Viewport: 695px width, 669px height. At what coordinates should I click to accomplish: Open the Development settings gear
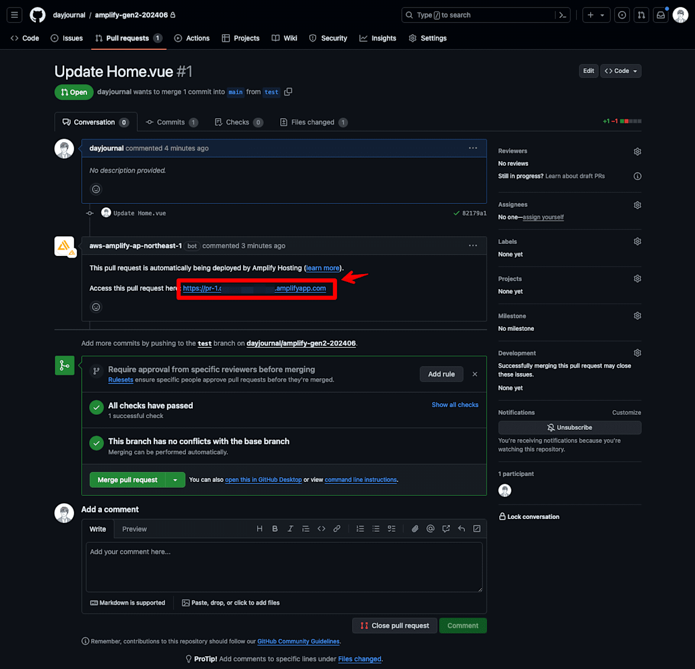637,353
